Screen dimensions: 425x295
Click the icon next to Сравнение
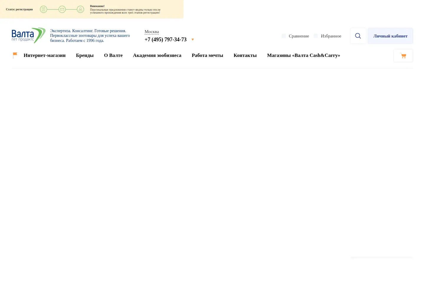click(x=284, y=36)
